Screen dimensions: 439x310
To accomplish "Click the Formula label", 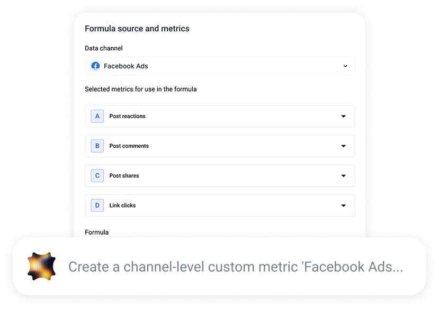I will (96, 232).
